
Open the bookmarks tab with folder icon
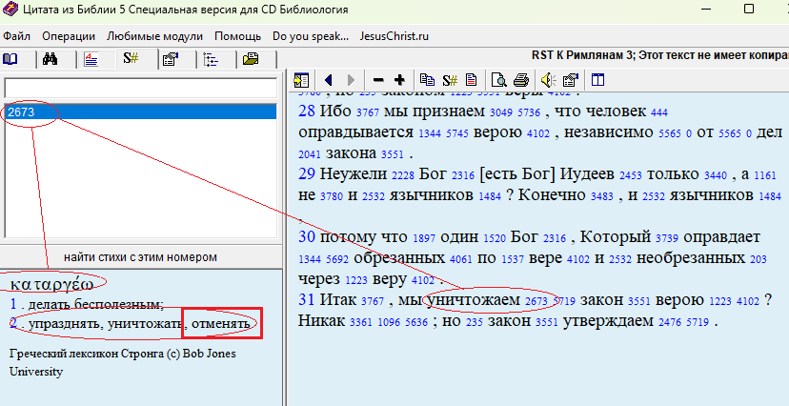click(x=251, y=59)
